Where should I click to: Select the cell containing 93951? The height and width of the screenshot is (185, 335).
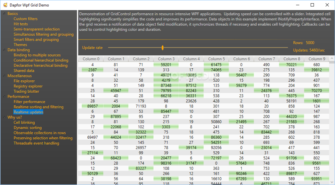(x=316, y=179)
